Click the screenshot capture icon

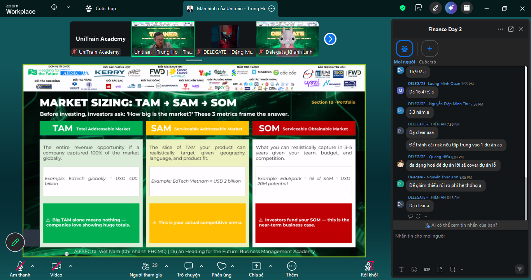453,269
